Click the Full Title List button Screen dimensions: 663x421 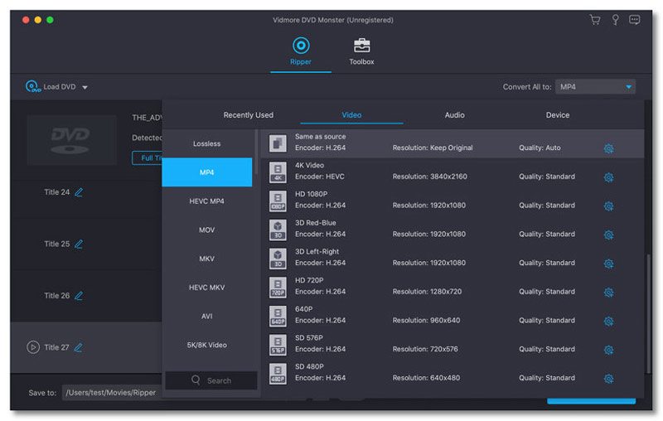(x=148, y=158)
